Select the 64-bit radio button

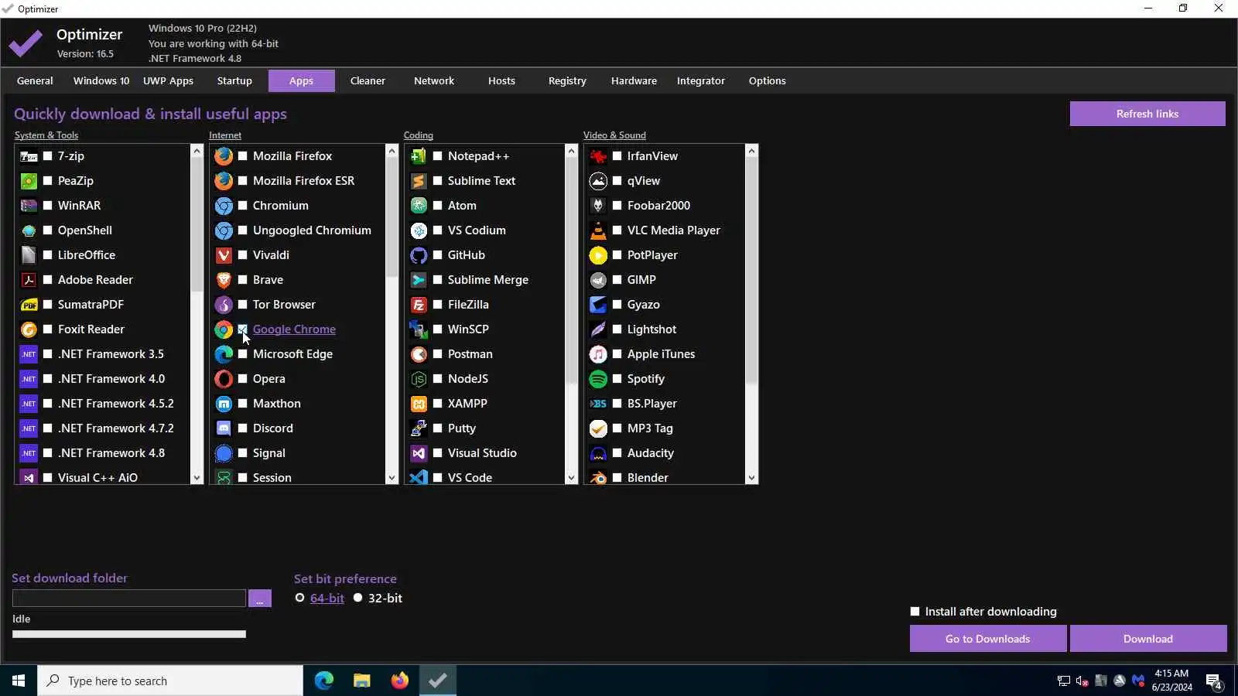[x=299, y=598]
